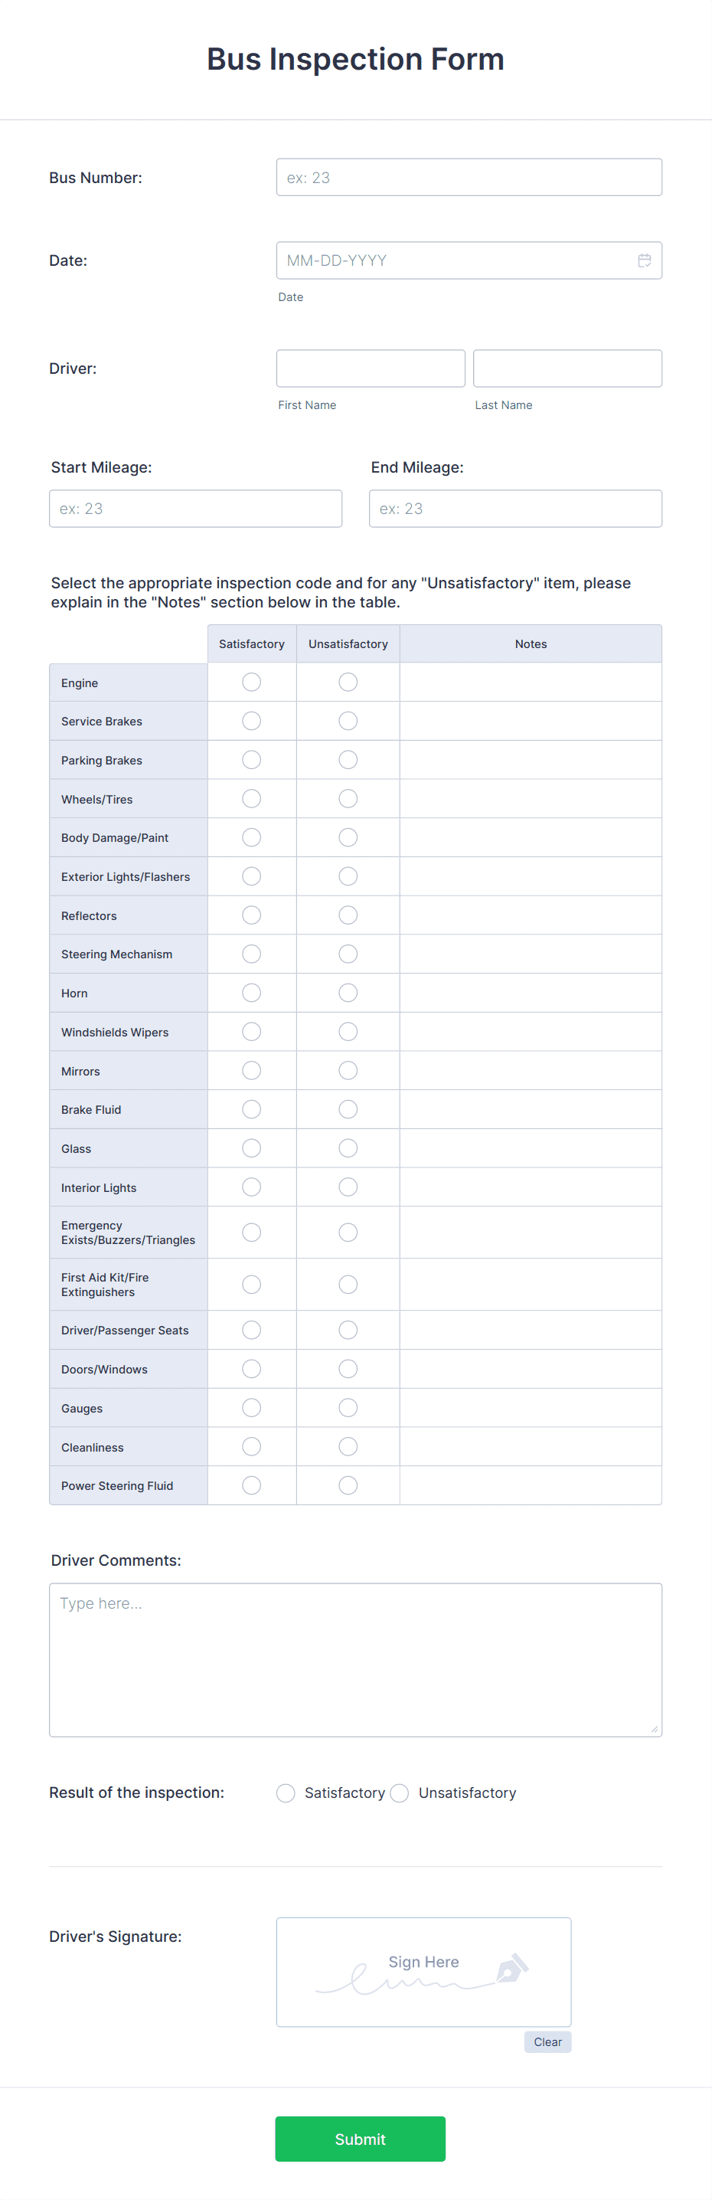Select Satisfactory for Horn
Screen dimensions: 712x2200
click(251, 993)
